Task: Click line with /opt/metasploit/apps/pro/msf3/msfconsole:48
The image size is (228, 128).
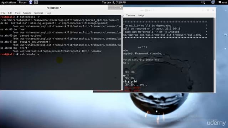Action: (57, 51)
